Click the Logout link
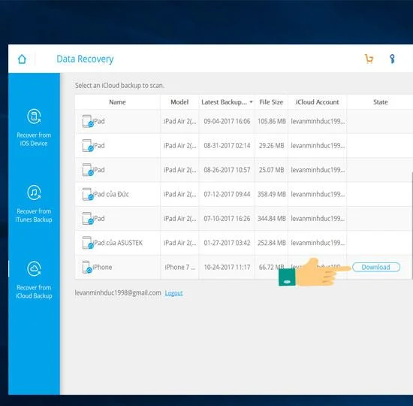The height and width of the screenshot is (406, 413). click(x=174, y=292)
